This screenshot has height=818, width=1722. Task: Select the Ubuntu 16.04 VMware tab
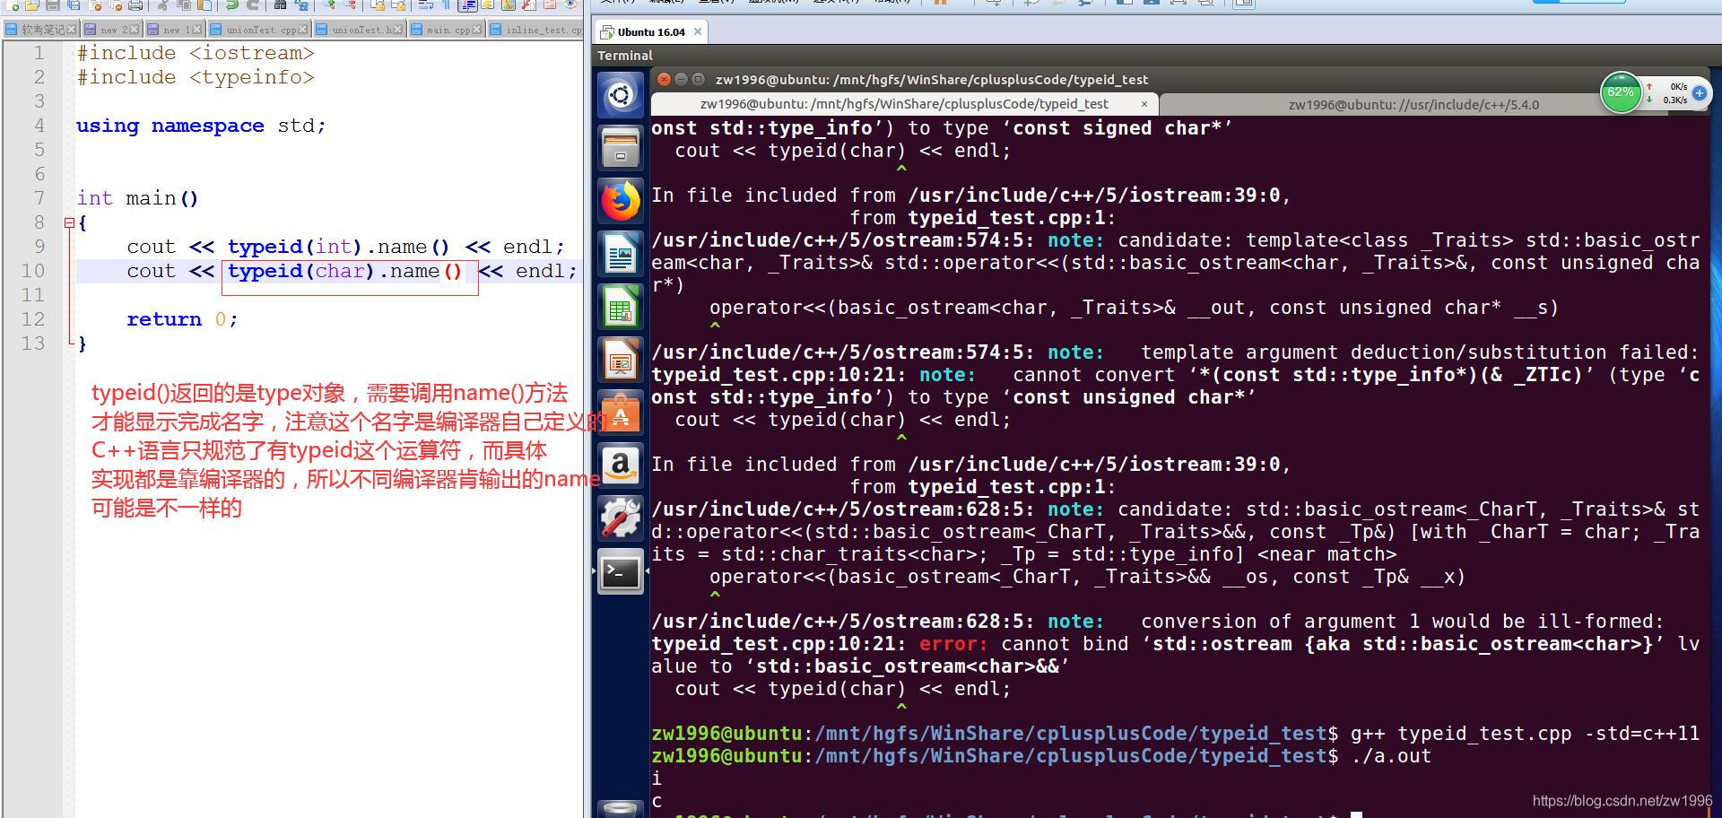[651, 31]
